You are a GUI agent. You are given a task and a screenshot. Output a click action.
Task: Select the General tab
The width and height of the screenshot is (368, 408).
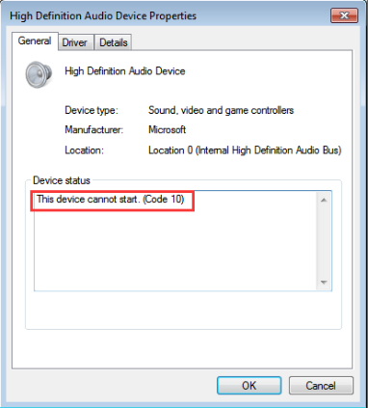(35, 41)
